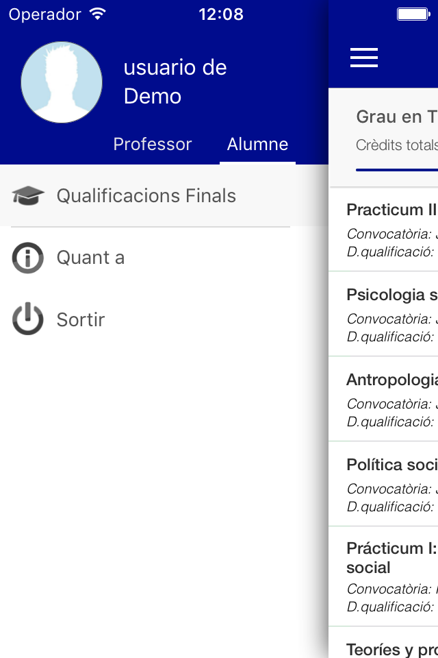Click the info circle icon
Screen dimensions: 438x658
pyautogui.click(x=27, y=258)
